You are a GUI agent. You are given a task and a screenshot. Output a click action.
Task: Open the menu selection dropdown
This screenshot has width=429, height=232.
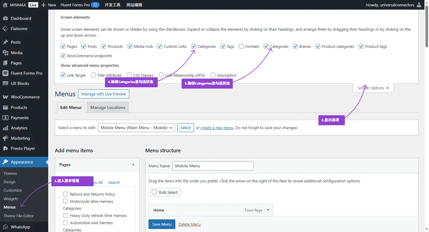tap(136, 128)
